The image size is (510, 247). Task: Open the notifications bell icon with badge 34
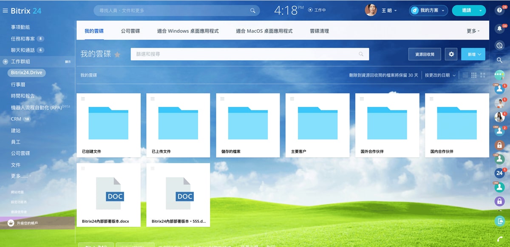(499, 28)
